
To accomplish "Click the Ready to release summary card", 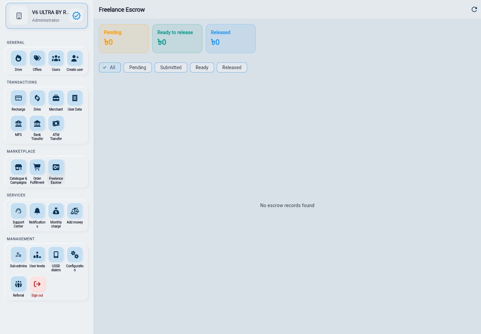I will click(x=177, y=38).
